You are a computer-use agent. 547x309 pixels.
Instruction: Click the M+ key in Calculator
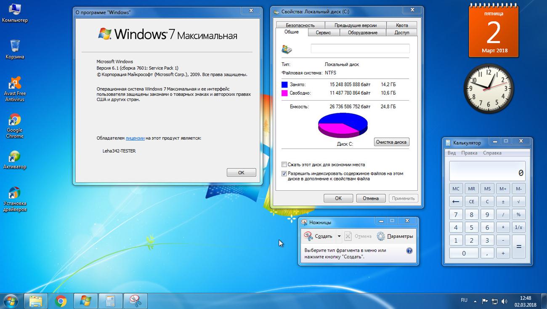pos(503,189)
